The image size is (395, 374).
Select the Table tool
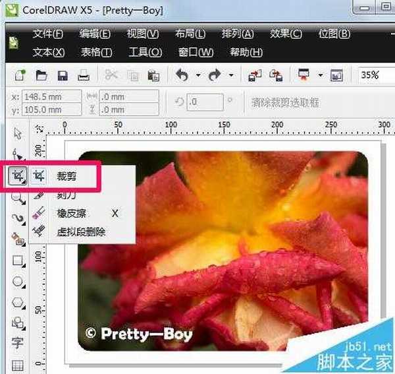click(x=18, y=364)
